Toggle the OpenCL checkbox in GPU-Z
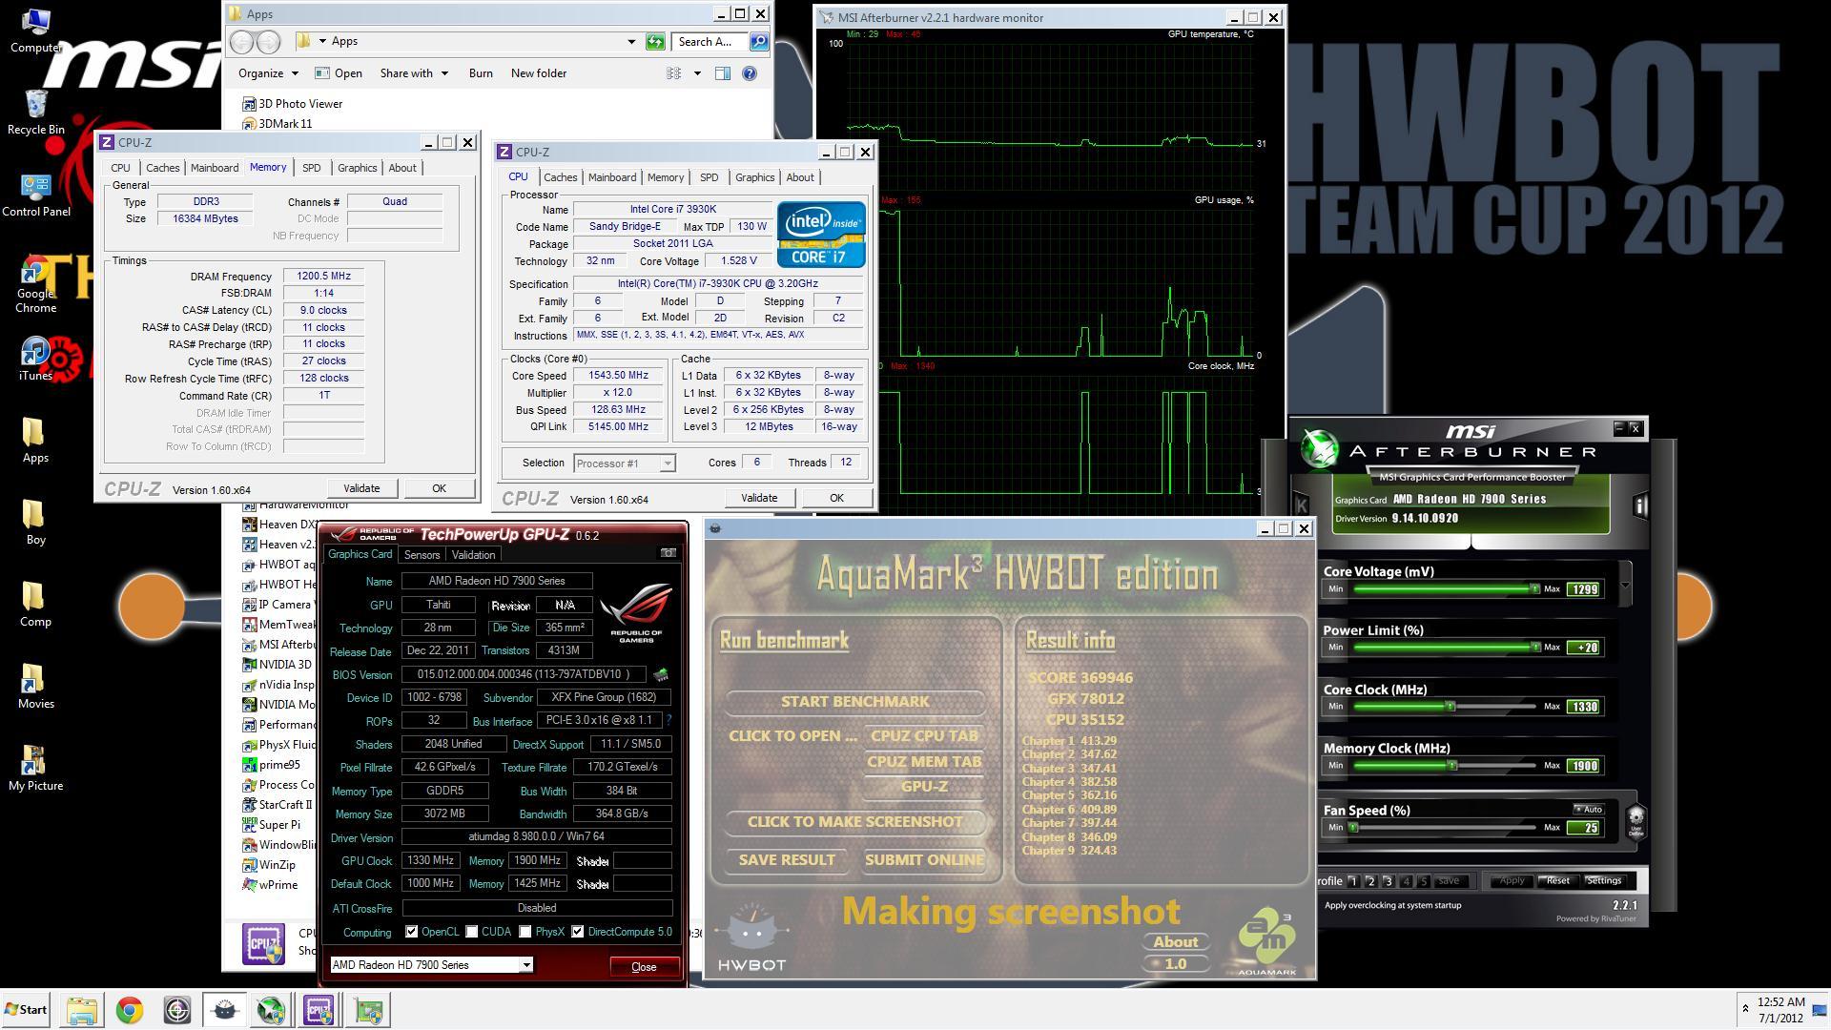Viewport: 1831px width, 1030px height. point(411,932)
